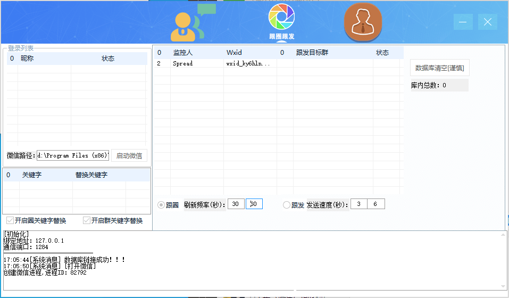
Task: Click the 绑定地址: 127.0.0.1 log line
Action: 34,241
